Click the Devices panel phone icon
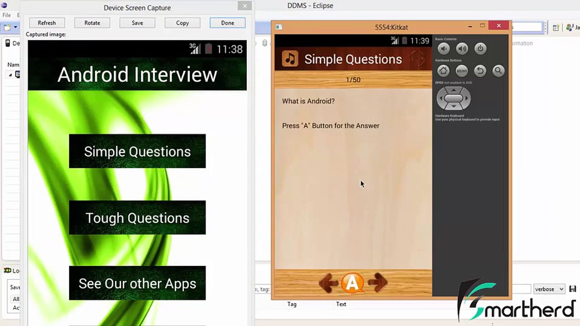 [x=8, y=43]
